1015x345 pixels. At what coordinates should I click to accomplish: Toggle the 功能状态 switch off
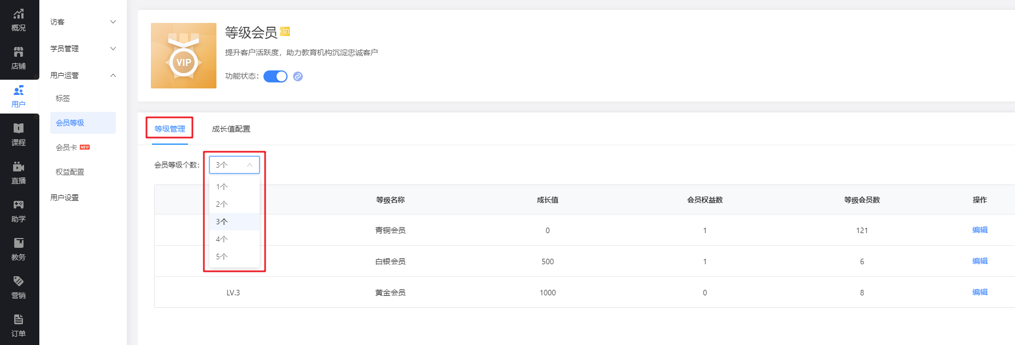(275, 76)
